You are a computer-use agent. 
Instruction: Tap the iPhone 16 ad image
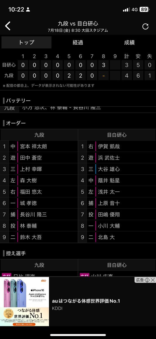pos(24,301)
